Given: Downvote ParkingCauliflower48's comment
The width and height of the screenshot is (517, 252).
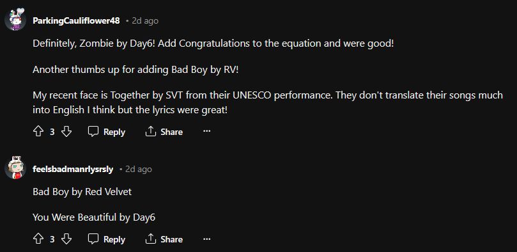Looking at the screenshot, I should click(66, 132).
